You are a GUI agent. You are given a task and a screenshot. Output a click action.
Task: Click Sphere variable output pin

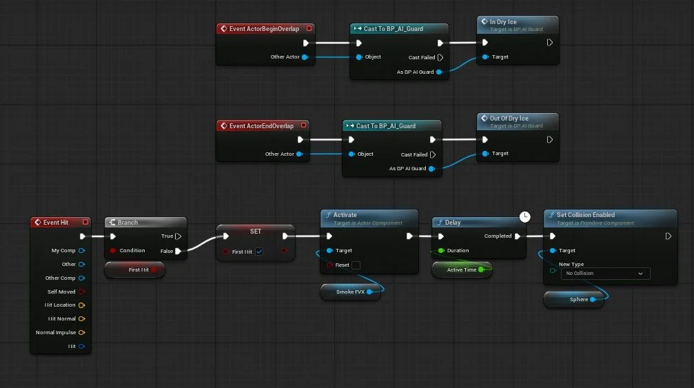pos(593,300)
